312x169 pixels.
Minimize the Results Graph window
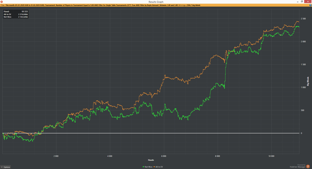[297, 2]
